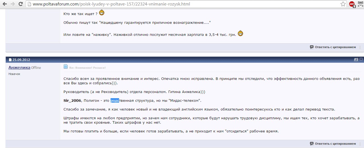Click the quote bubble icon in post #9 reply bar
Image resolution: width=364 pixels, height=148 pixels.
coord(312,144)
